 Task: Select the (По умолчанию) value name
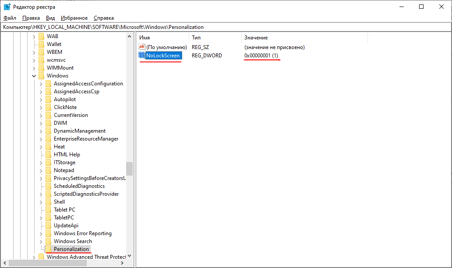(166, 47)
